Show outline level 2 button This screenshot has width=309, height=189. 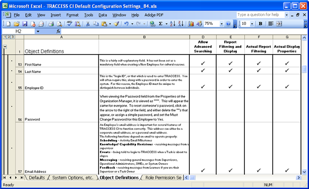9,37
